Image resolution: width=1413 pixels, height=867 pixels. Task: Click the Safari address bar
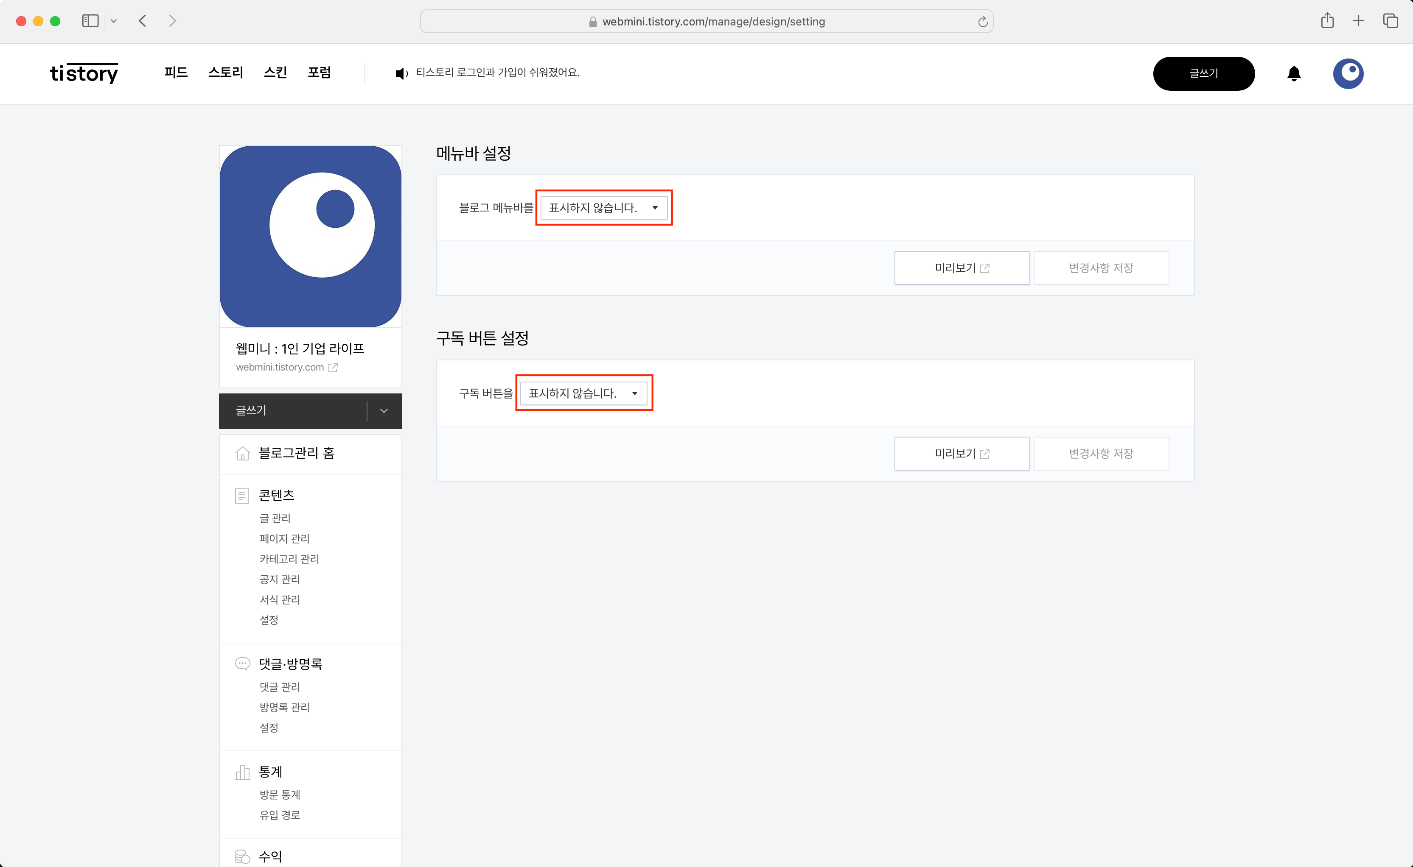tap(706, 22)
